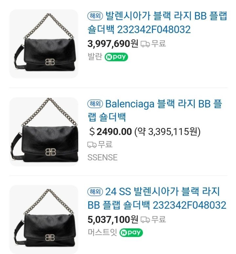Click the 해외 badge on first listing
This screenshot has height=254, width=236.
95,16
